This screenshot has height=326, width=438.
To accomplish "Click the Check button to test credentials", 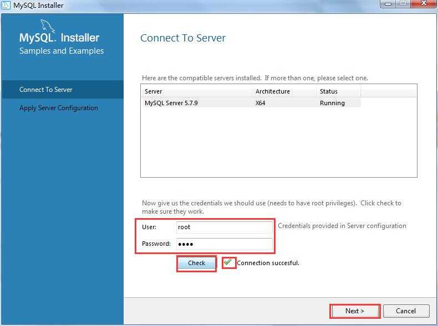I will [x=196, y=263].
